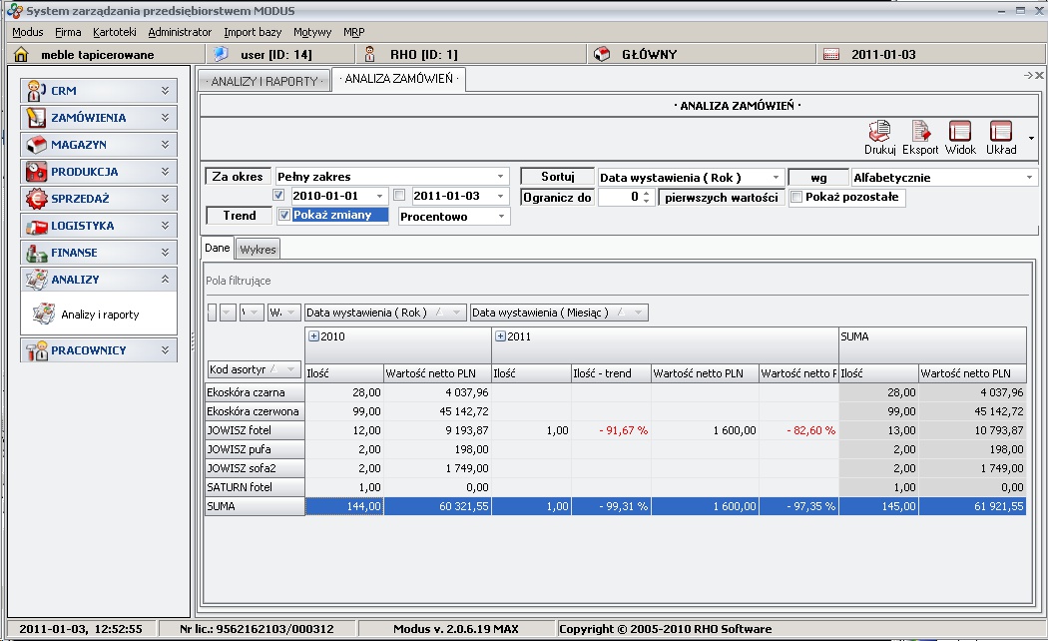Select the Produkcja module icon
The width and height of the screenshot is (1048, 641).
click(37, 172)
